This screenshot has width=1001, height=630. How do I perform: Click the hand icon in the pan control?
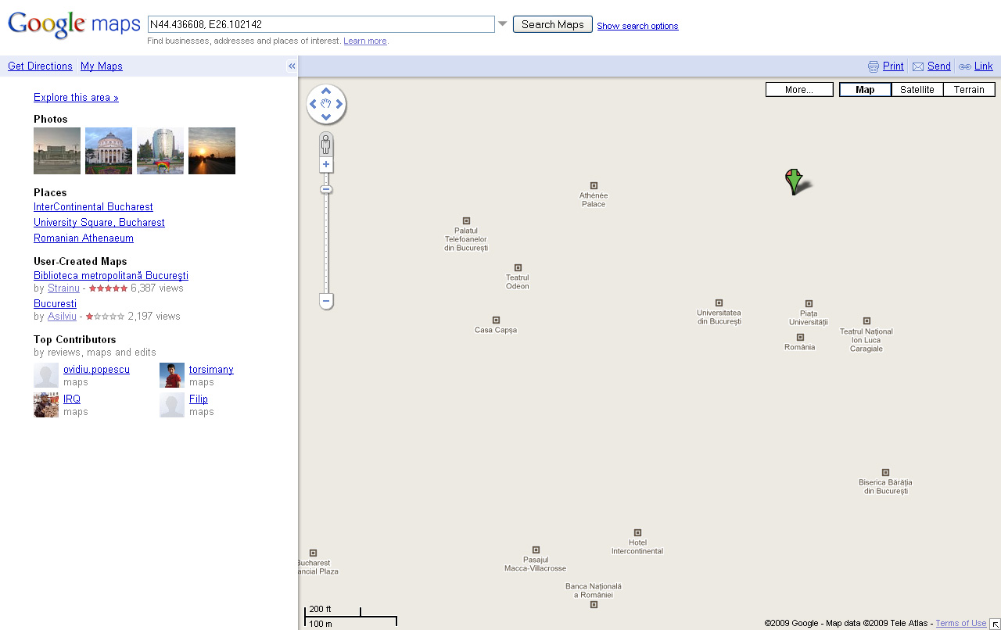coord(326,104)
